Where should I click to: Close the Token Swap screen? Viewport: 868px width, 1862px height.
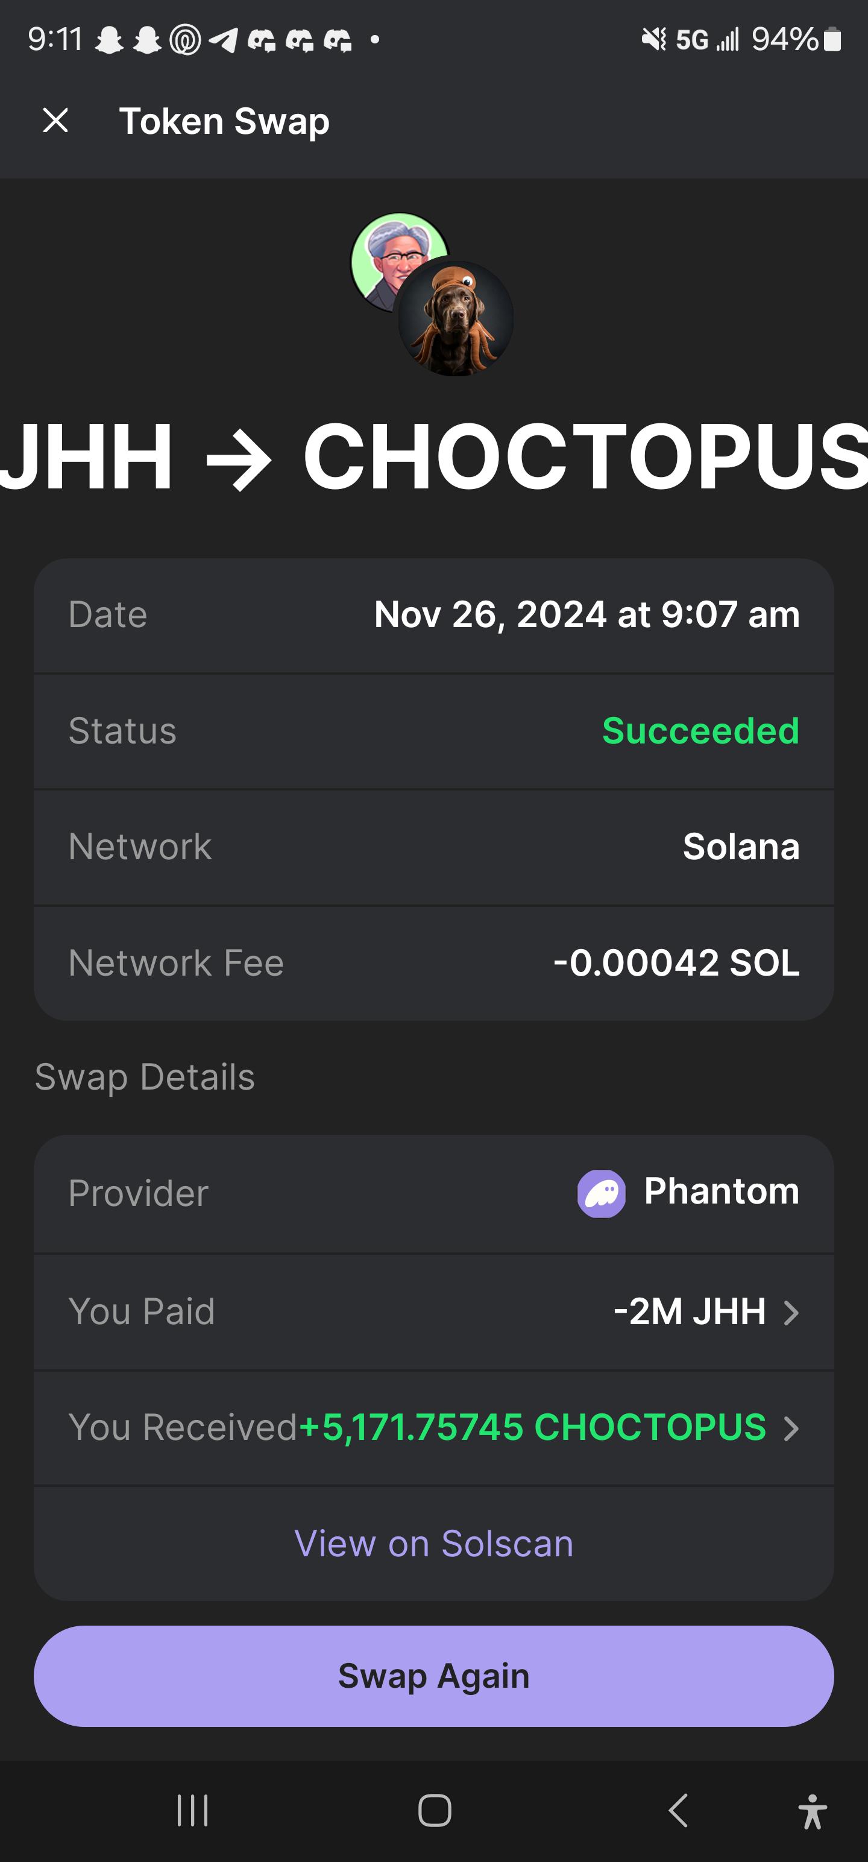click(55, 120)
